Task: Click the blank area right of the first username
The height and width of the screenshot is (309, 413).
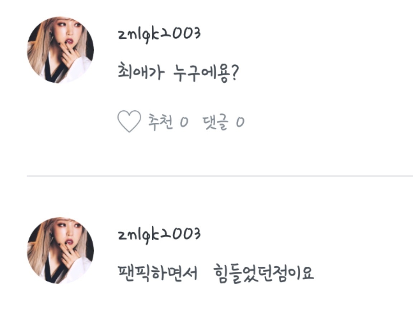Action: [x=306, y=34]
